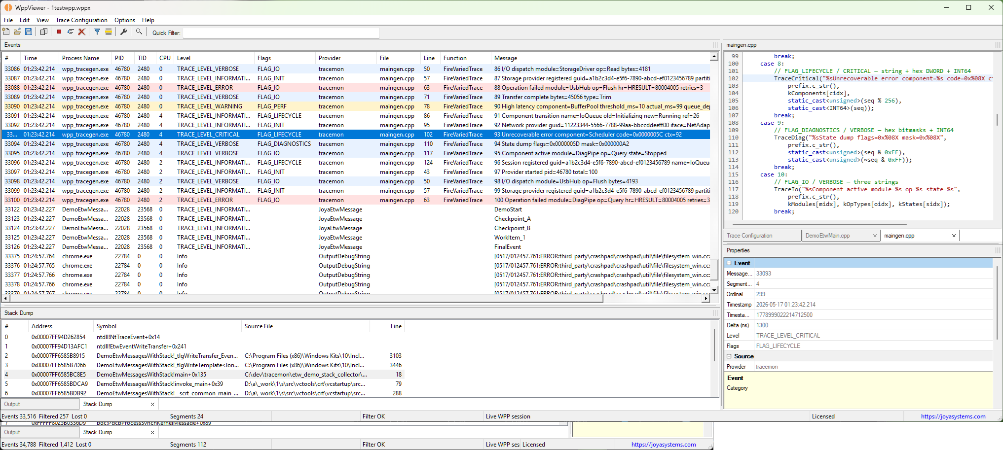The width and height of the screenshot is (1003, 450).
Task: Switch to the Trace Configuration tab
Action: tap(762, 236)
